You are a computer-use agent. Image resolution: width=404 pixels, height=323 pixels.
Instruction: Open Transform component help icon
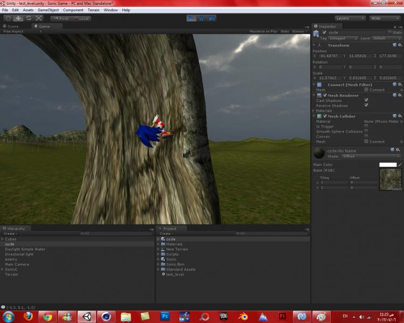[394, 45]
